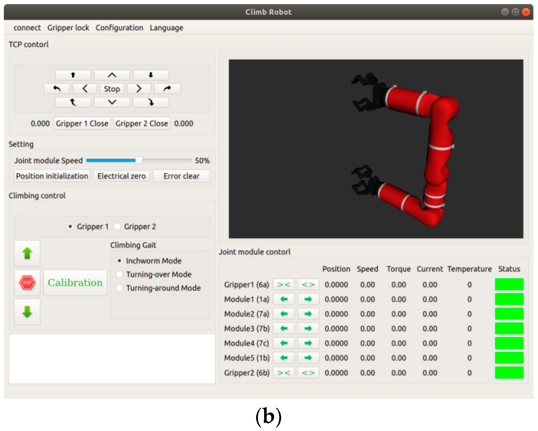Click Gripper1 (6a) close >< button
Image resolution: width=538 pixels, height=431 pixels.
(283, 285)
